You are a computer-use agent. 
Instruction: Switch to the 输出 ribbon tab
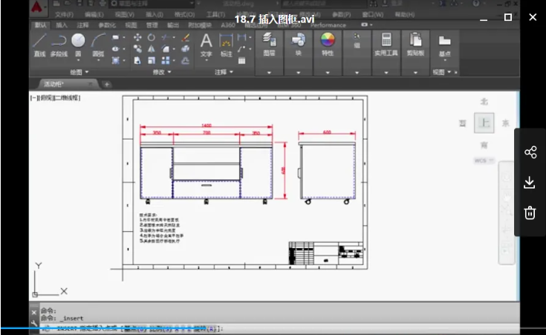172,25
